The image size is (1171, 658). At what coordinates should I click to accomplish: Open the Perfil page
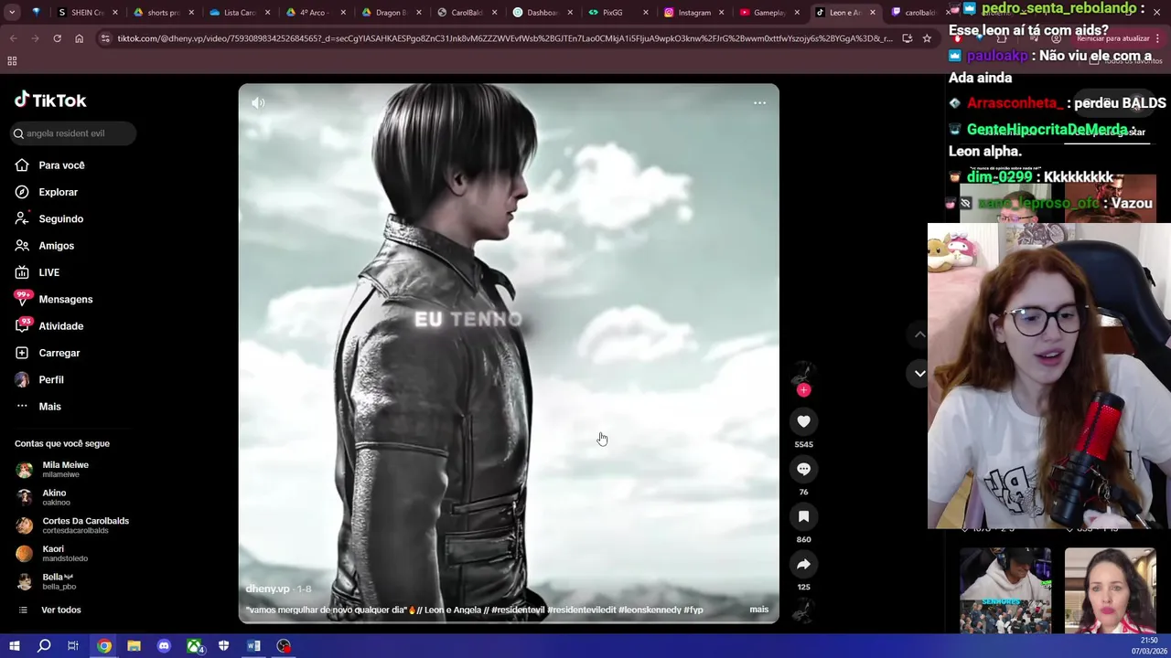(50, 379)
